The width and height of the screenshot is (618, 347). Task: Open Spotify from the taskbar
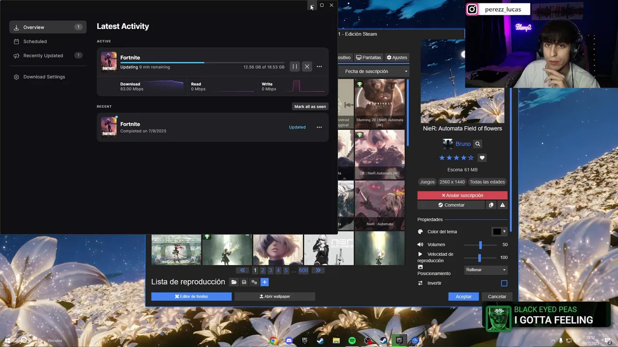pos(352,341)
